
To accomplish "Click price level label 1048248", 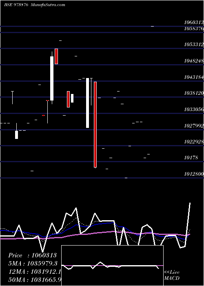I will pos(194,61).
